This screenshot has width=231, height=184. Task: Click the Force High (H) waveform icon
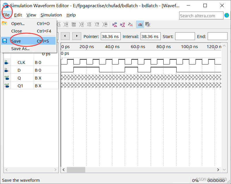tap(66, 24)
